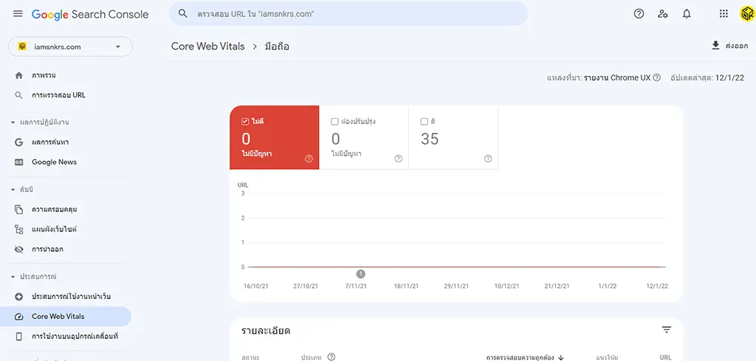This screenshot has width=756, height=361.
Task: Click the pages icon for ความครอบคลุม
Action: 18,209
